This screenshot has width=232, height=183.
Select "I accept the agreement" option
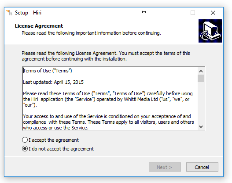point(50,140)
